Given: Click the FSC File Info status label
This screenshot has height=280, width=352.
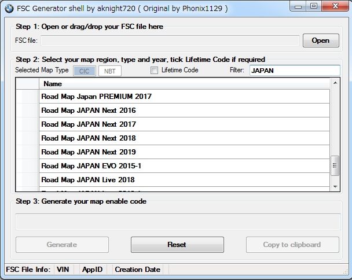Looking at the screenshot, I should click(x=28, y=269).
